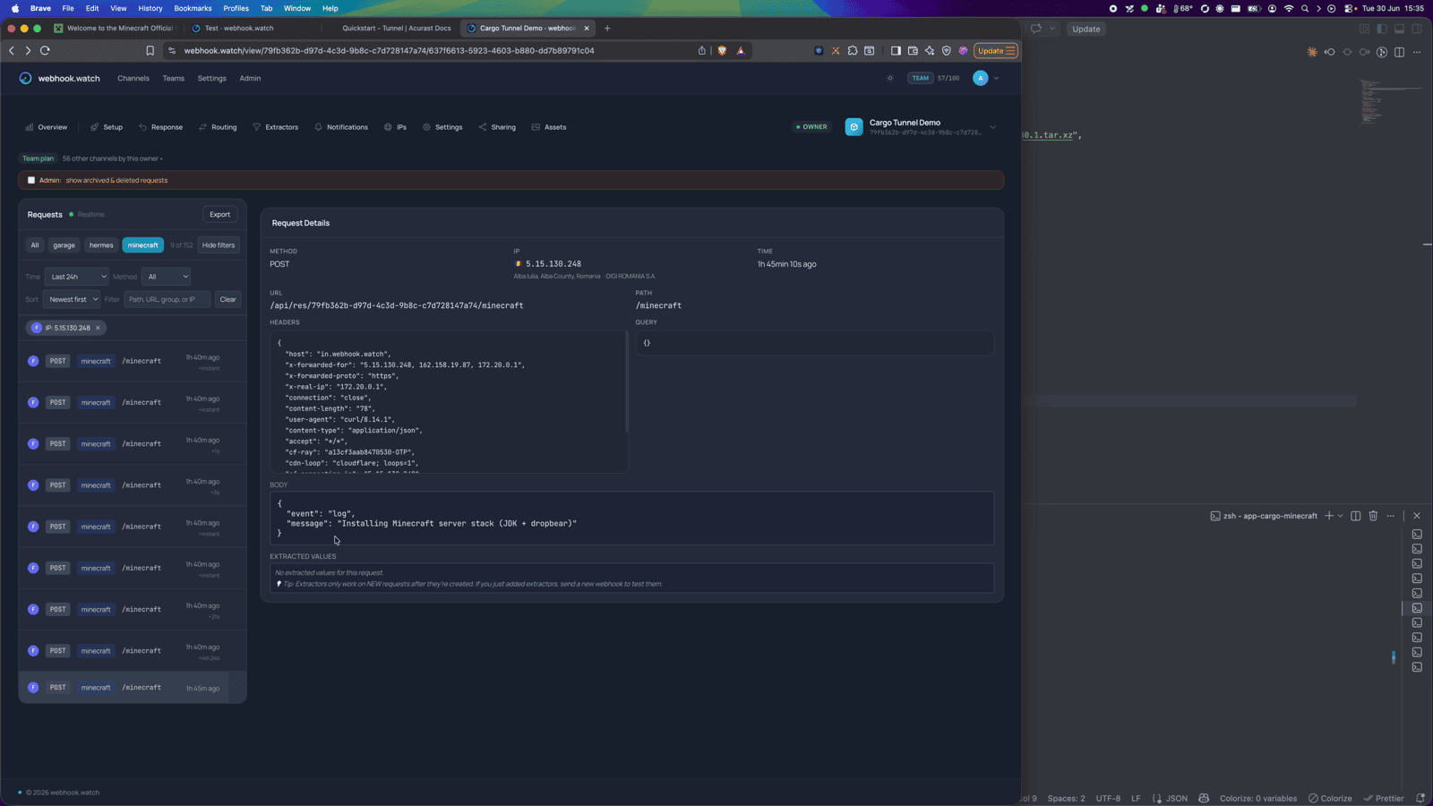Viewport: 1433px width, 806px height.
Task: Remove the IP: 5.15.130.248 filter chip
Action: (x=98, y=328)
